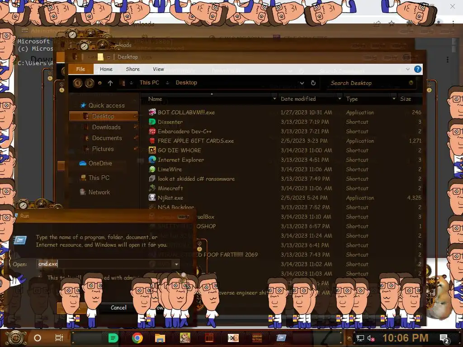Open the hamster Box app on taskbar
463x347 pixels.
pos(185,338)
